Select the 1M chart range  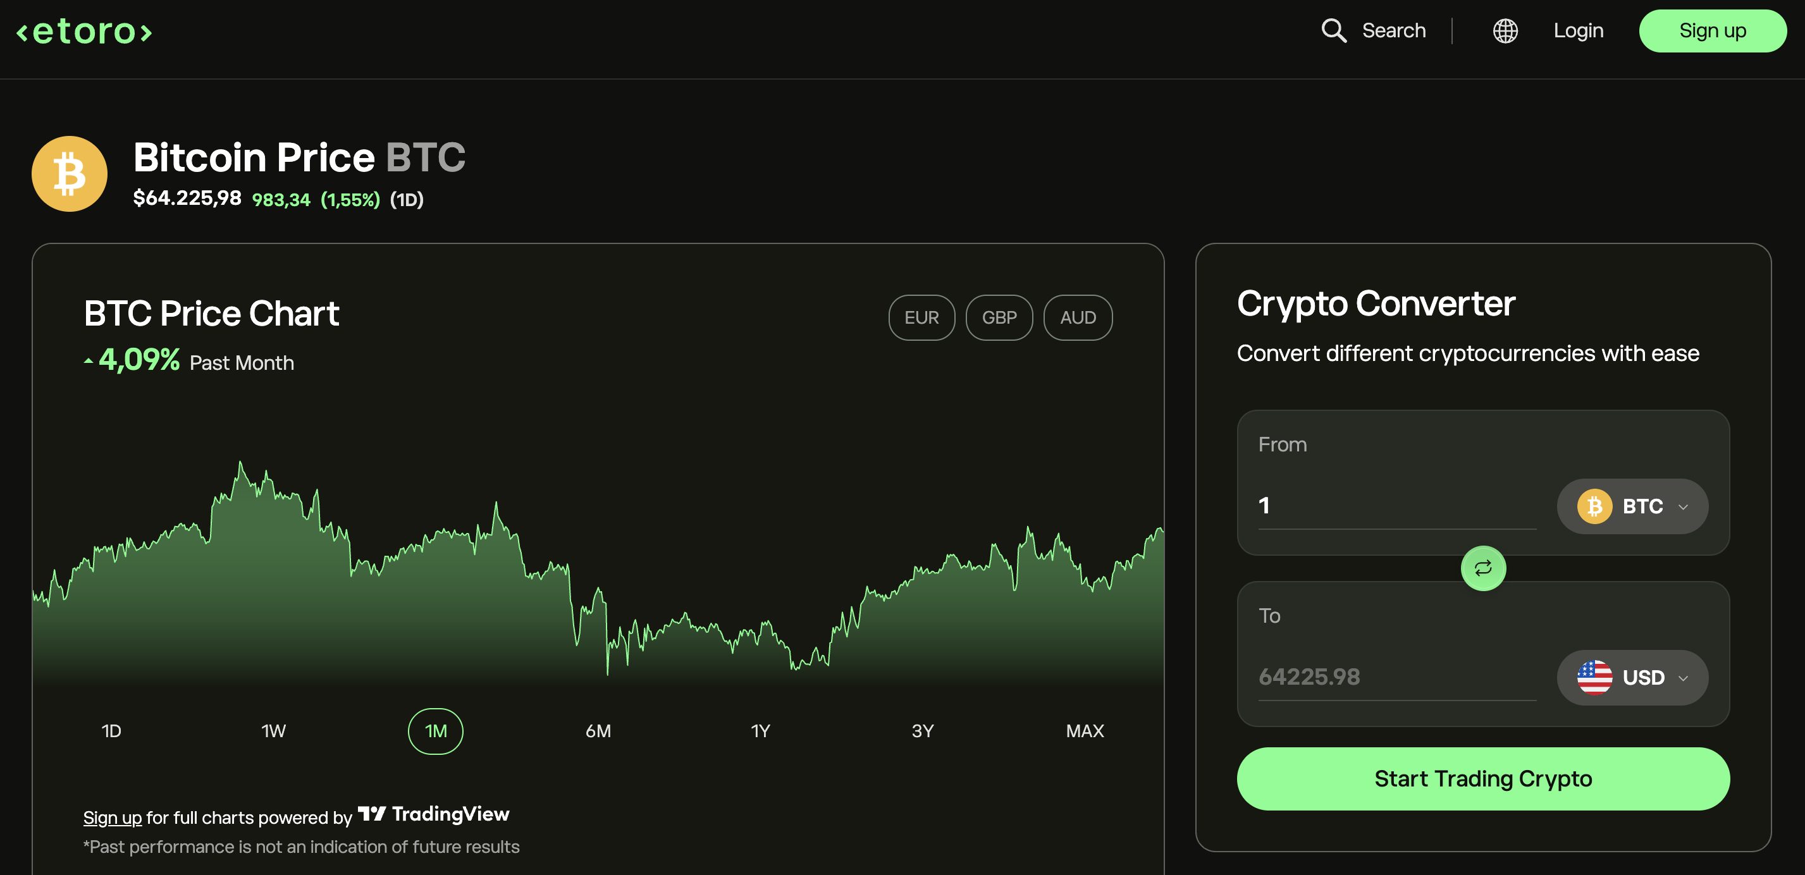pyautogui.click(x=435, y=731)
